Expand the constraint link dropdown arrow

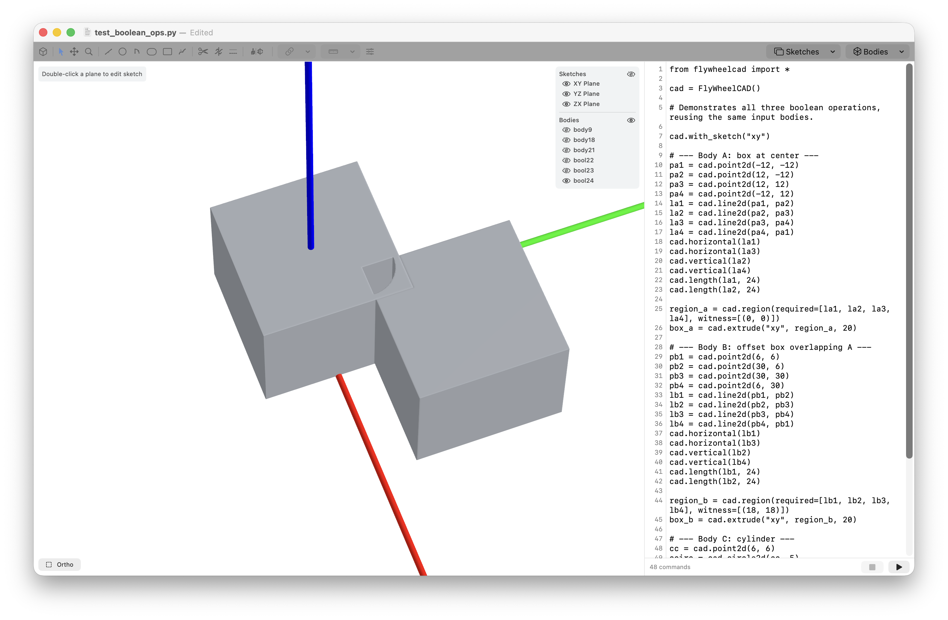tap(307, 52)
